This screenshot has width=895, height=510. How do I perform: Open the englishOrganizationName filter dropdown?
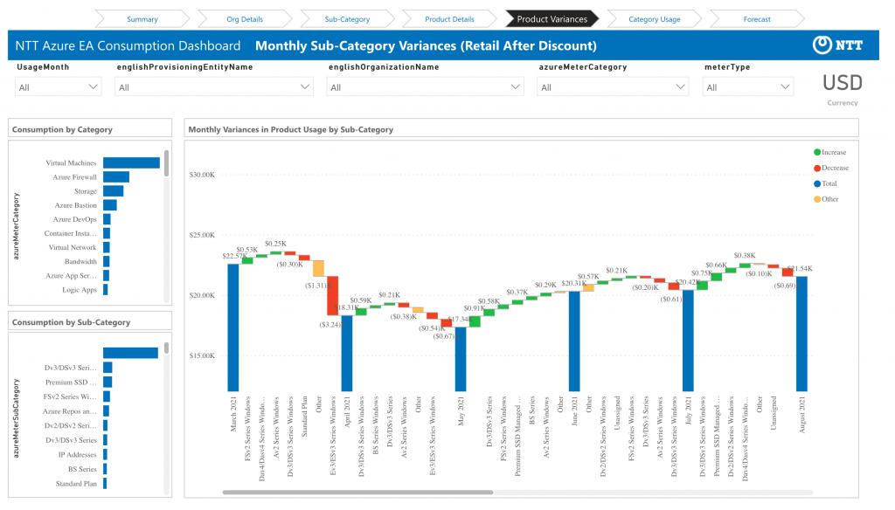pyautogui.click(x=426, y=87)
